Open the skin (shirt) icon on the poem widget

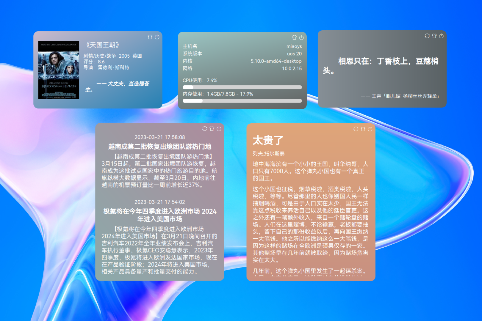(434, 36)
